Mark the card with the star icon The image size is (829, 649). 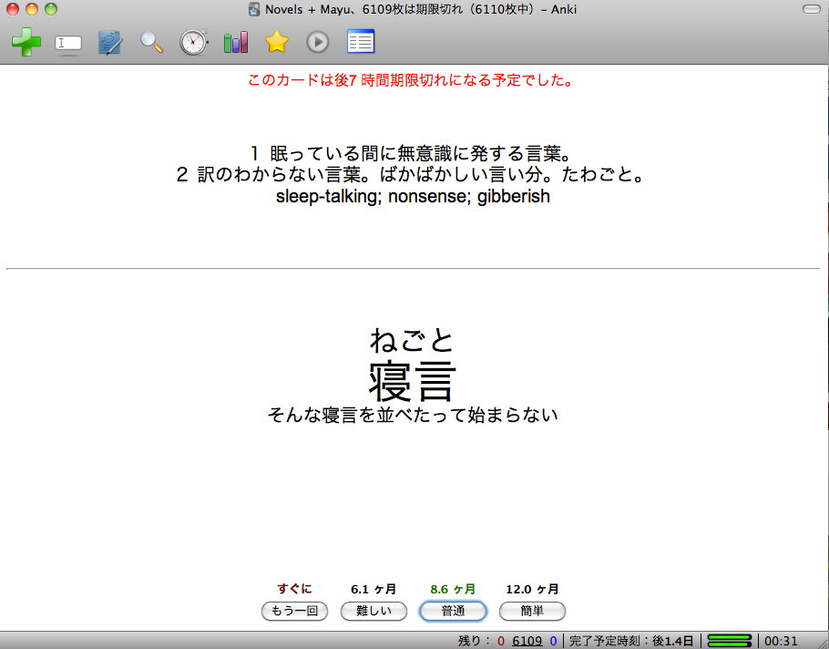(x=277, y=42)
